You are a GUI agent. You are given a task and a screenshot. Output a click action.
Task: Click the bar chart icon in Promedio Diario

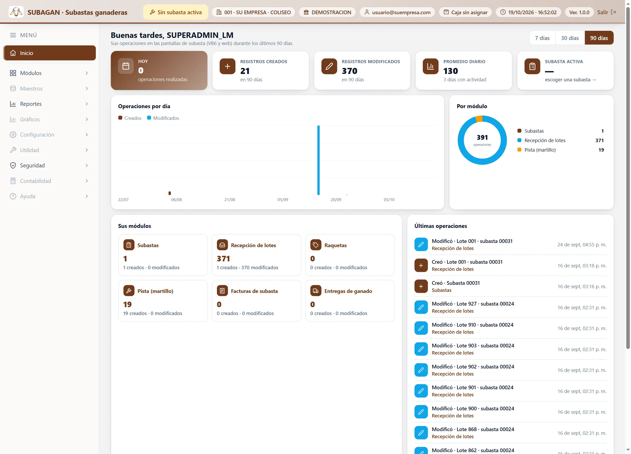coord(430,66)
